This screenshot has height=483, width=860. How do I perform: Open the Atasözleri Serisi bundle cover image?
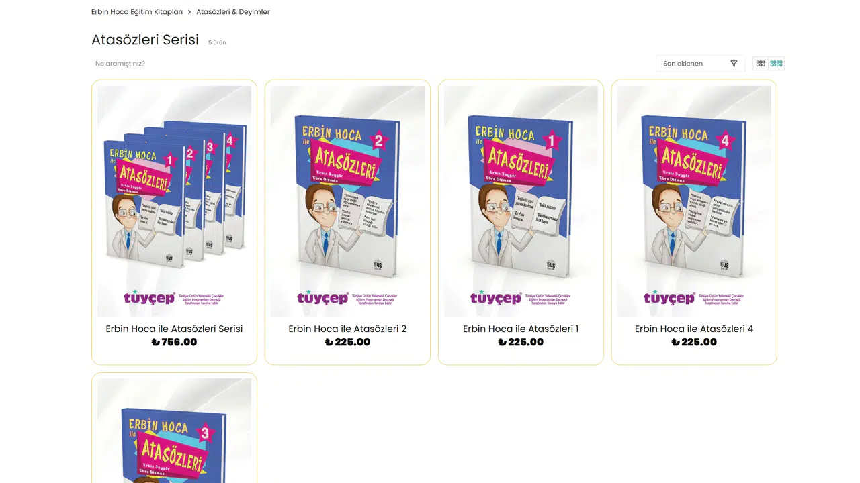pos(174,201)
